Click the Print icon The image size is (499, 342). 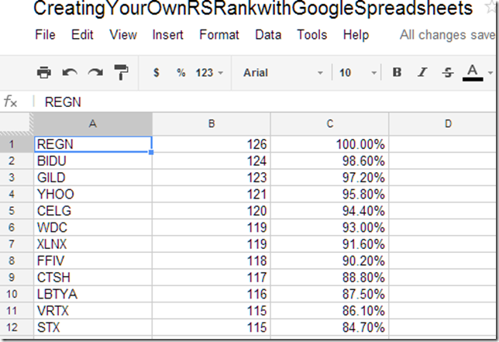point(44,73)
